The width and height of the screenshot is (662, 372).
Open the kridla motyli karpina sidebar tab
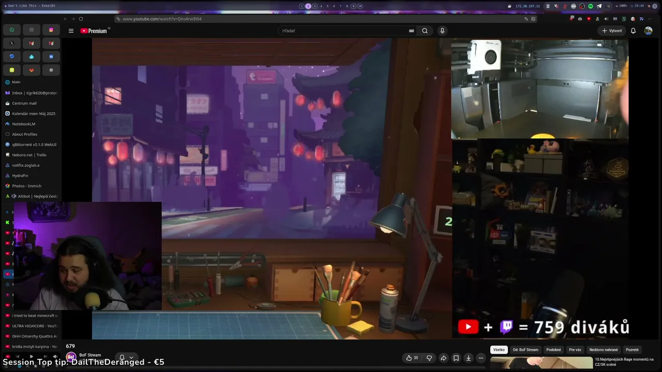pyautogui.click(x=32, y=347)
